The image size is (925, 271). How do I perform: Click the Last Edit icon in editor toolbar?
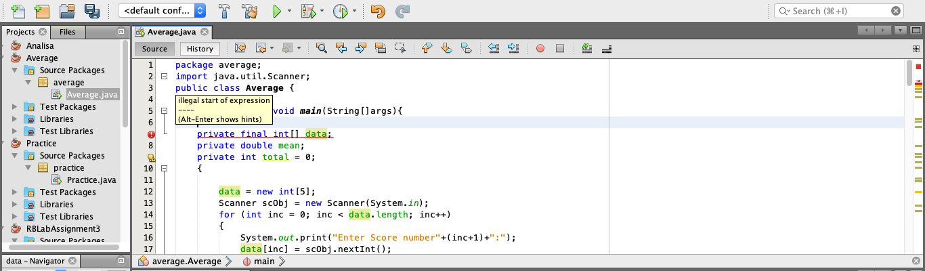click(240, 48)
